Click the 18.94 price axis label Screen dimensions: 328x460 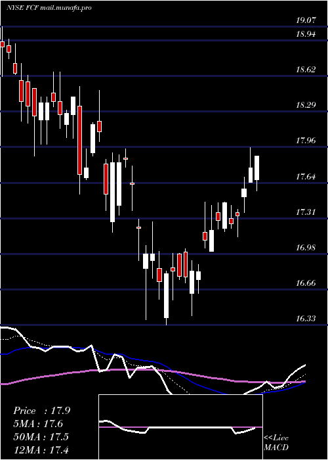(x=306, y=34)
